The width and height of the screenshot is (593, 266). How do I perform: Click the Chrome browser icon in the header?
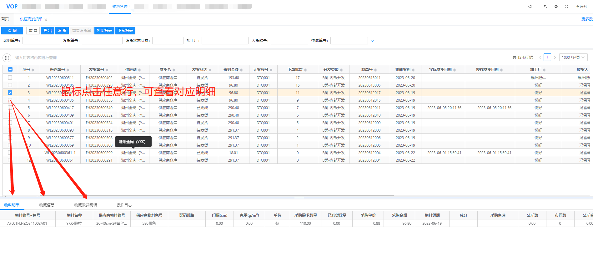[556, 7]
